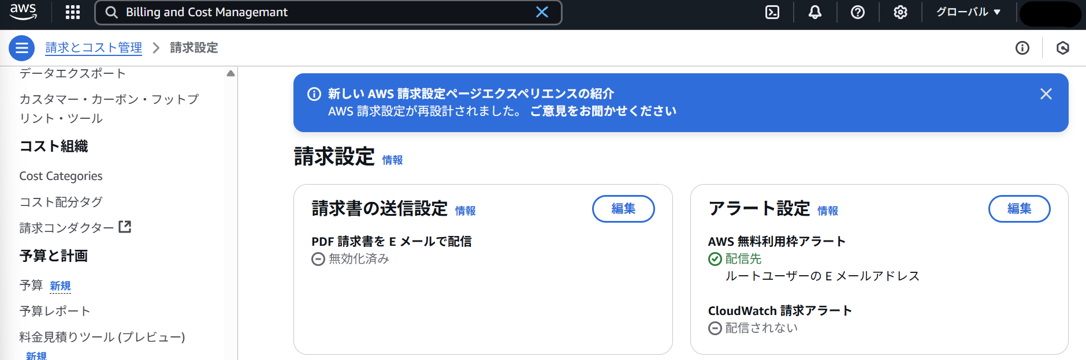Open the settings gear menu
Viewport: 1086px width, 360px height.
[901, 12]
